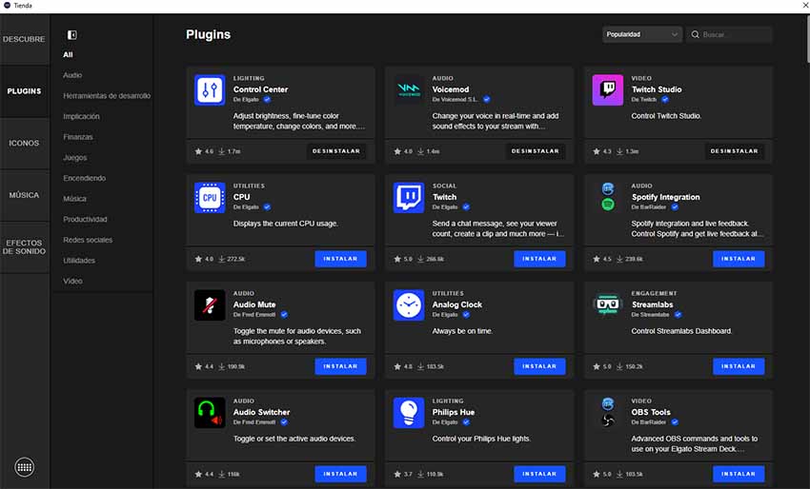Install the Spotify Integration plugin
Image resolution: width=810 pixels, height=489 pixels.
click(738, 259)
